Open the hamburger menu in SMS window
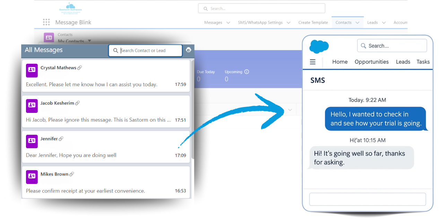Viewport: 442px width, 222px height. pos(312,62)
